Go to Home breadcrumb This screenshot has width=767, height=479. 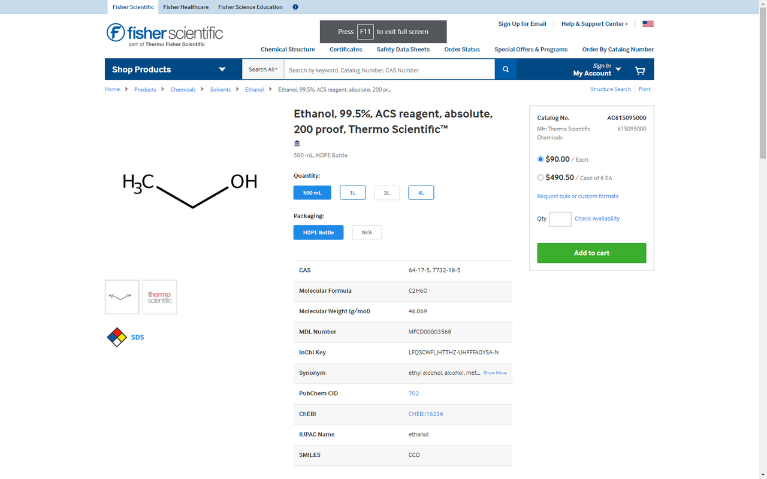tap(112, 89)
